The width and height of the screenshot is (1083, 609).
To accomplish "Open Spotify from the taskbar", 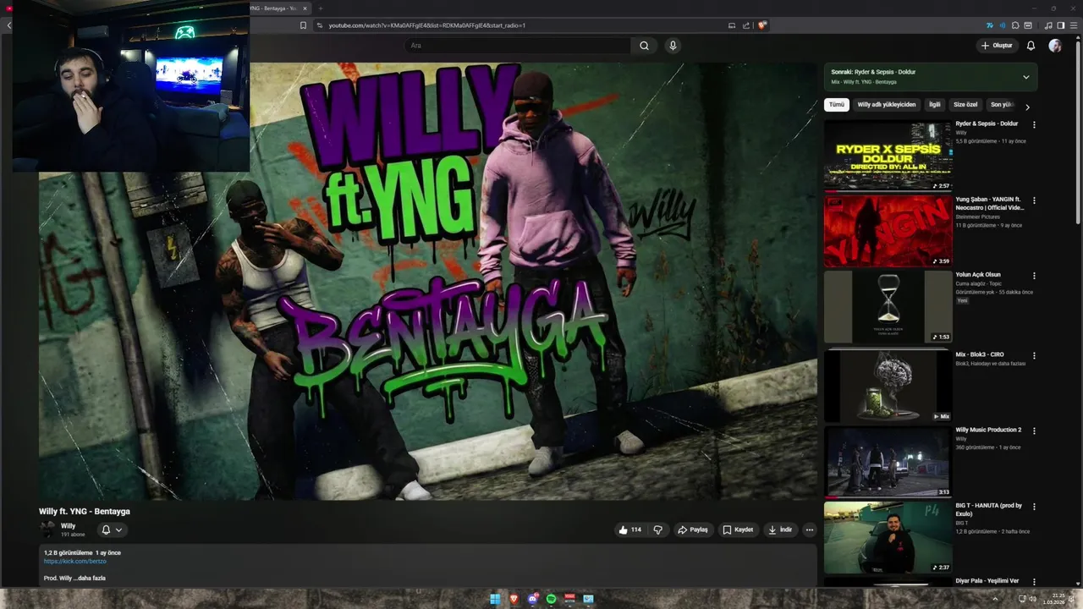I will coord(551,599).
